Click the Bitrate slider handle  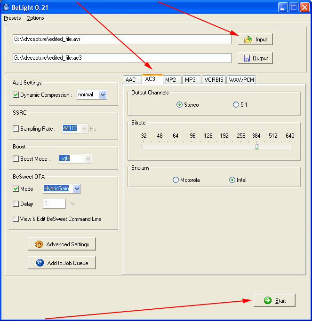(x=256, y=147)
